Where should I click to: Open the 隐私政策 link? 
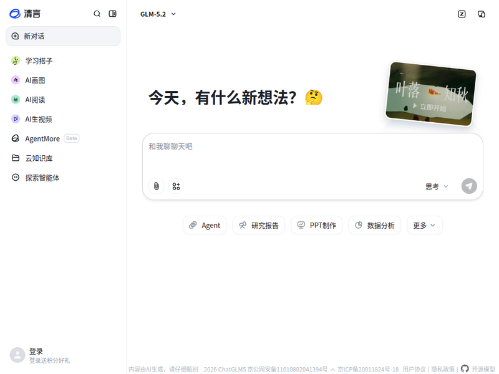click(x=443, y=369)
